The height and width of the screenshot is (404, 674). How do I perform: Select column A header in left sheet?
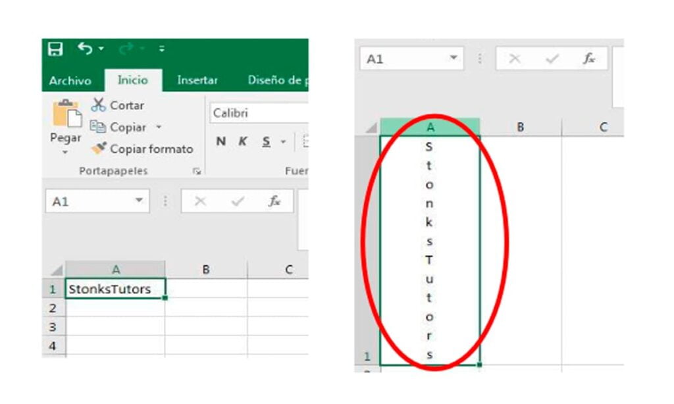pyautogui.click(x=116, y=270)
